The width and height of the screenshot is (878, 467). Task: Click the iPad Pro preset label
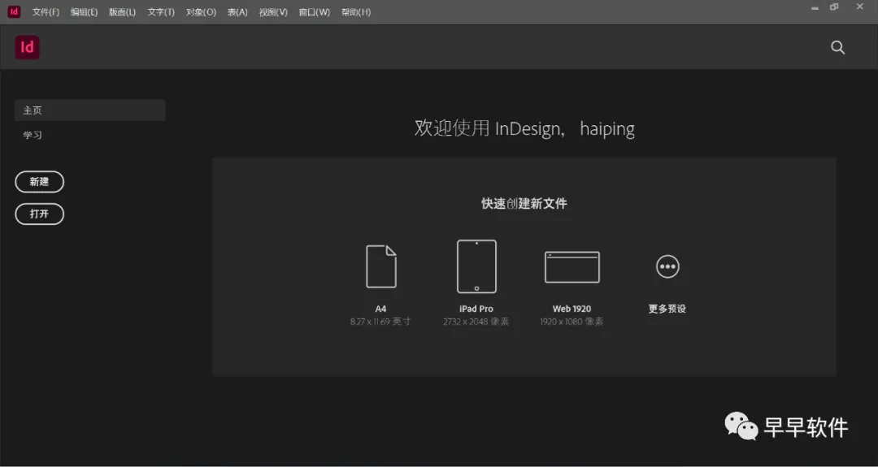tap(476, 309)
